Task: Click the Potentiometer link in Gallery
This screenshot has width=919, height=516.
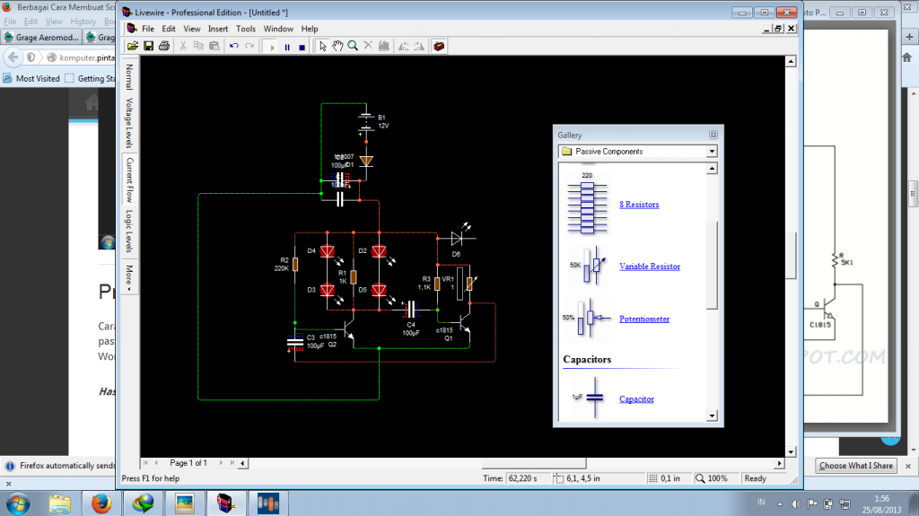Action: pyautogui.click(x=644, y=319)
